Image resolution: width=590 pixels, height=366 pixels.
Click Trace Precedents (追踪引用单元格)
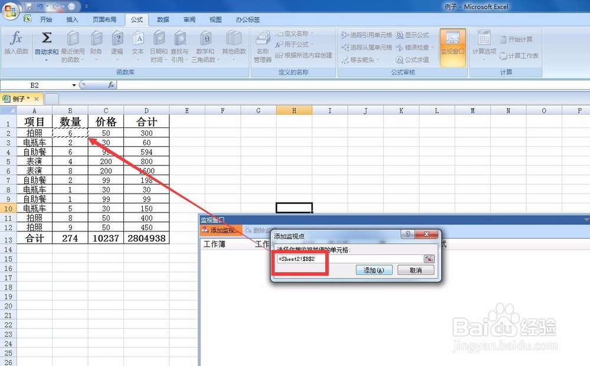pyautogui.click(x=366, y=35)
